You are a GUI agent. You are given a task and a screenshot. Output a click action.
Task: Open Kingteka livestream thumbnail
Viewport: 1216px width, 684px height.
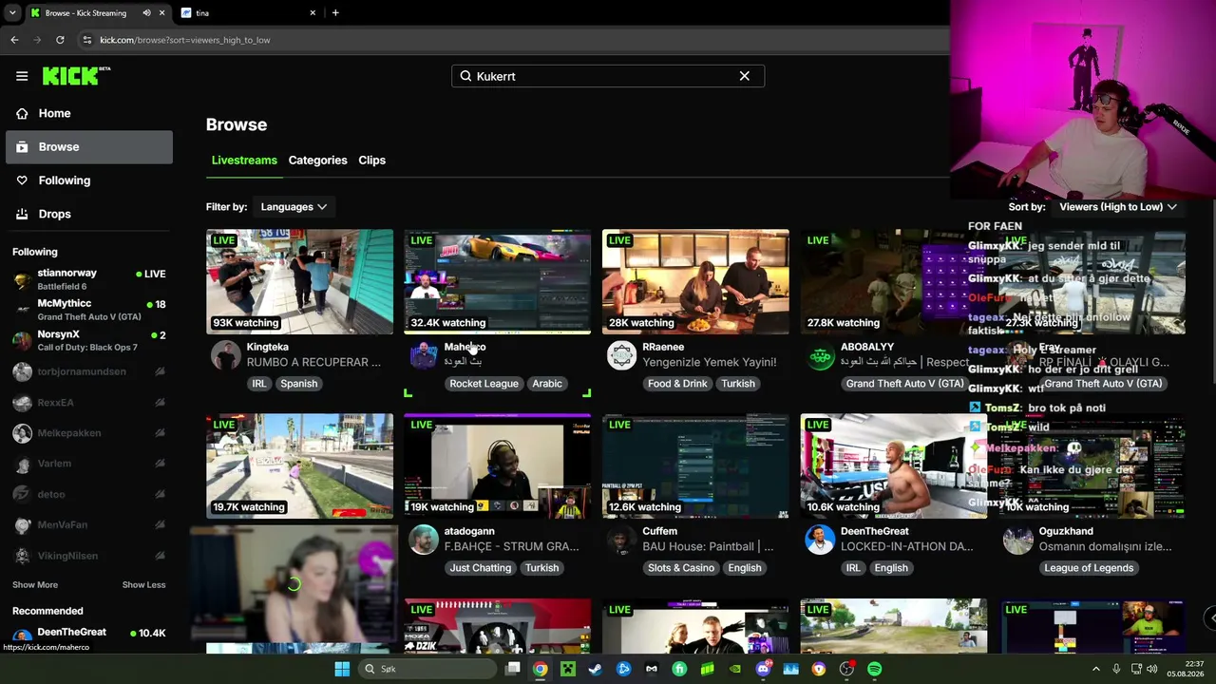coord(299,281)
